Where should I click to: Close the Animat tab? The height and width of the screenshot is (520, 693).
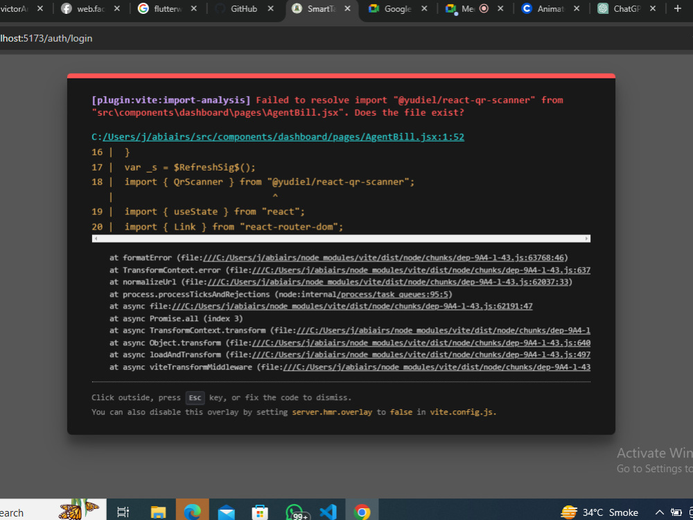(577, 8)
